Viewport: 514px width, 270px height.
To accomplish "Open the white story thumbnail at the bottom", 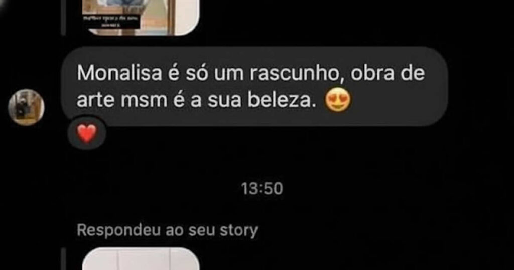I will tap(141, 259).
